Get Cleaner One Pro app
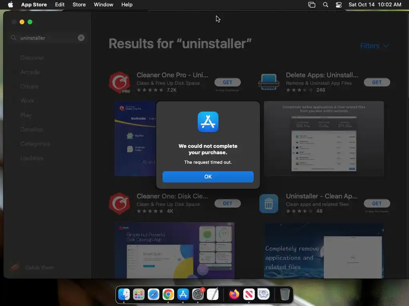The image size is (409, 306). [x=227, y=82]
